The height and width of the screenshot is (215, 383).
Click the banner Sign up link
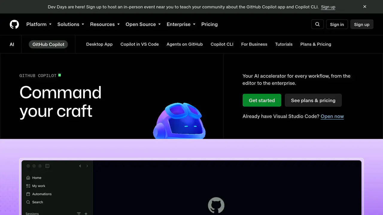tap(328, 7)
